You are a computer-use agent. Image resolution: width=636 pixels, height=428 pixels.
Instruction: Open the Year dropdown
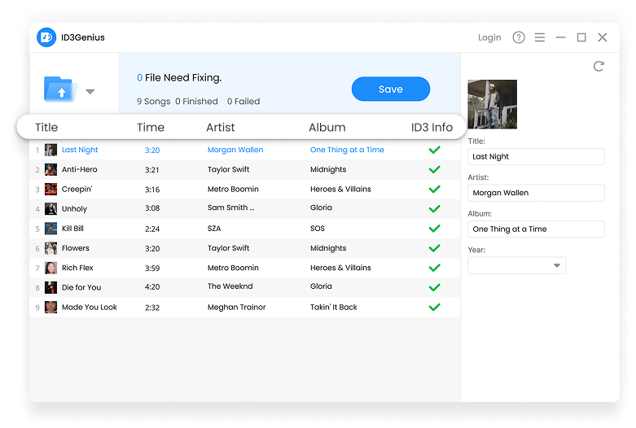click(517, 265)
